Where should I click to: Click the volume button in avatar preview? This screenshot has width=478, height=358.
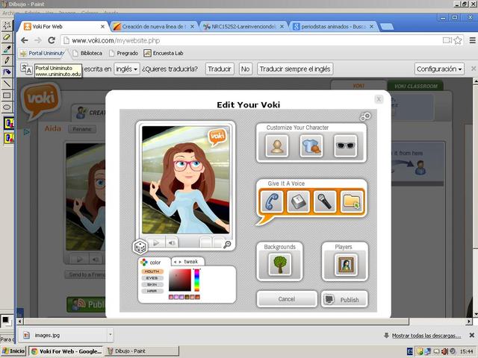pos(172,242)
